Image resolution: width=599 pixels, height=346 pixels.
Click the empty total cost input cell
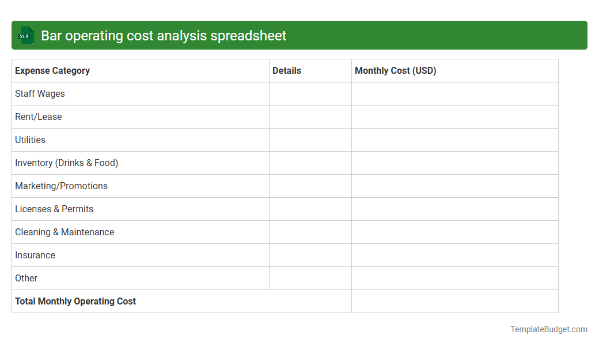pyautogui.click(x=454, y=301)
